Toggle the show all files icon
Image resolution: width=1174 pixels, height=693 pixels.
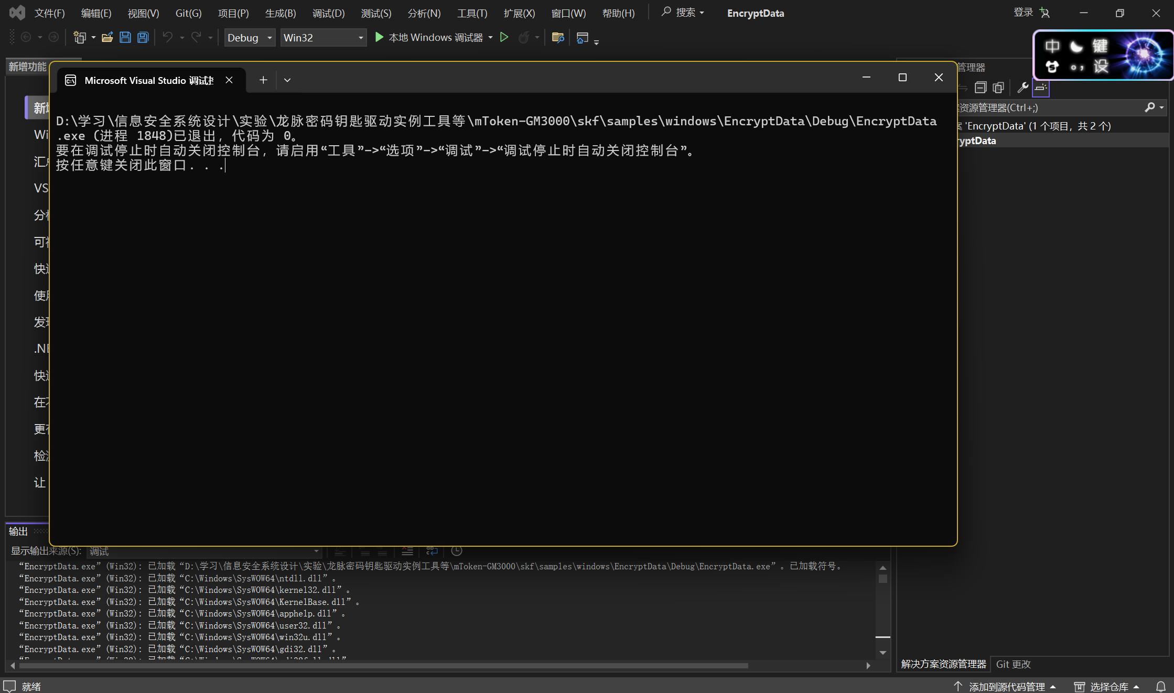(x=998, y=88)
